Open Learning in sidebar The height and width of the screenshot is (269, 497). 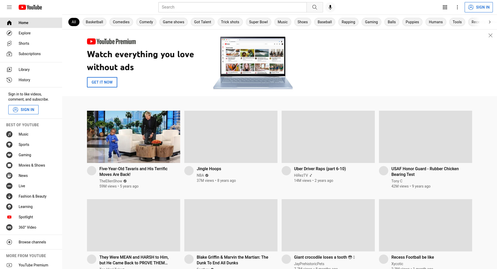click(31, 207)
